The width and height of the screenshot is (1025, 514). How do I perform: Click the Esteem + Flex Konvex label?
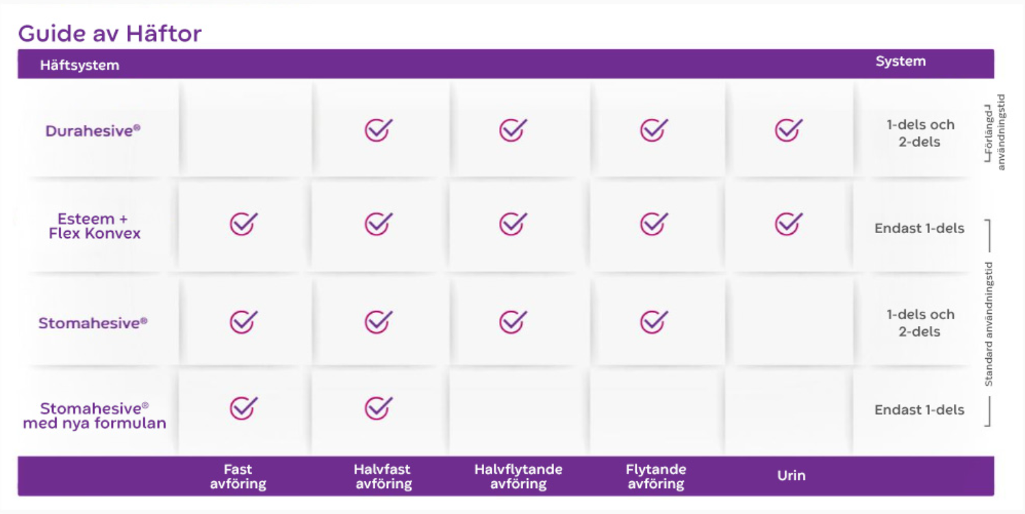click(x=94, y=226)
